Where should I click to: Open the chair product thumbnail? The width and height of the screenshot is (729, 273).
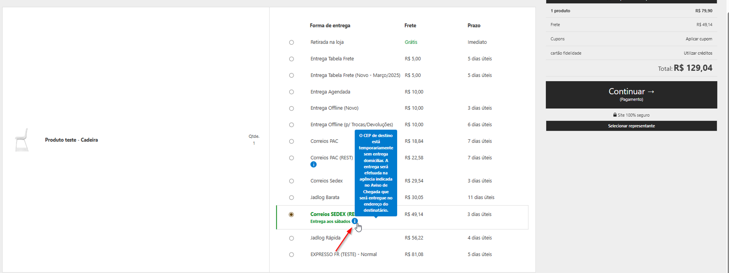[x=22, y=140]
